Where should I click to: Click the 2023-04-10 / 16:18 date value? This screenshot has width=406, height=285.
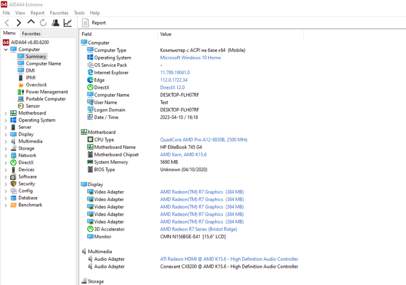(179, 117)
